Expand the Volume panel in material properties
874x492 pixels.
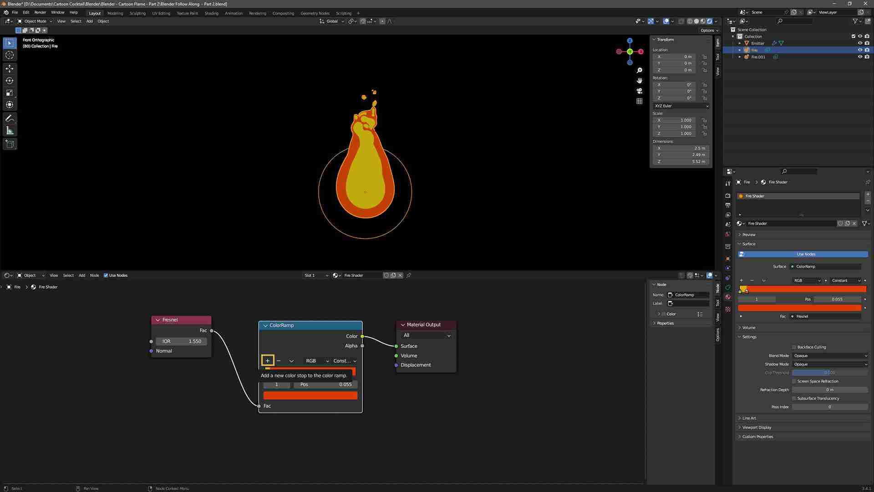(749, 328)
